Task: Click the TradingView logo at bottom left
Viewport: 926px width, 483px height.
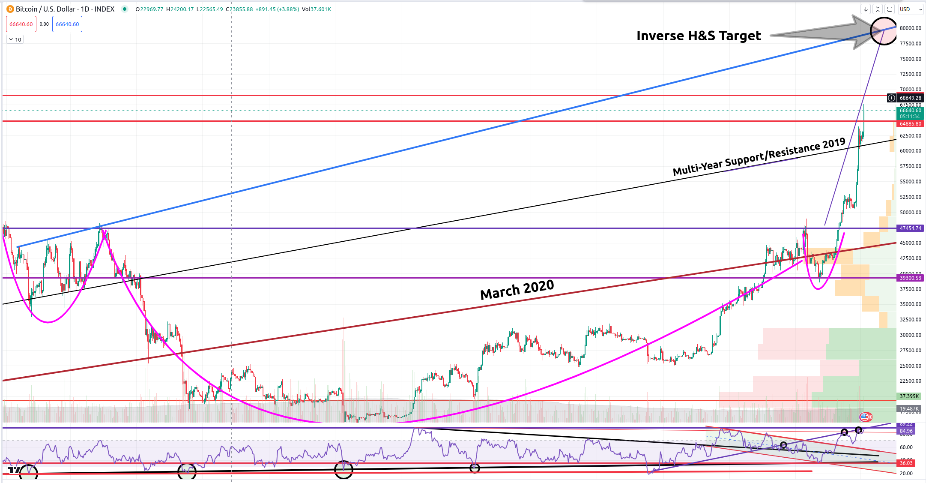Action: 14,471
